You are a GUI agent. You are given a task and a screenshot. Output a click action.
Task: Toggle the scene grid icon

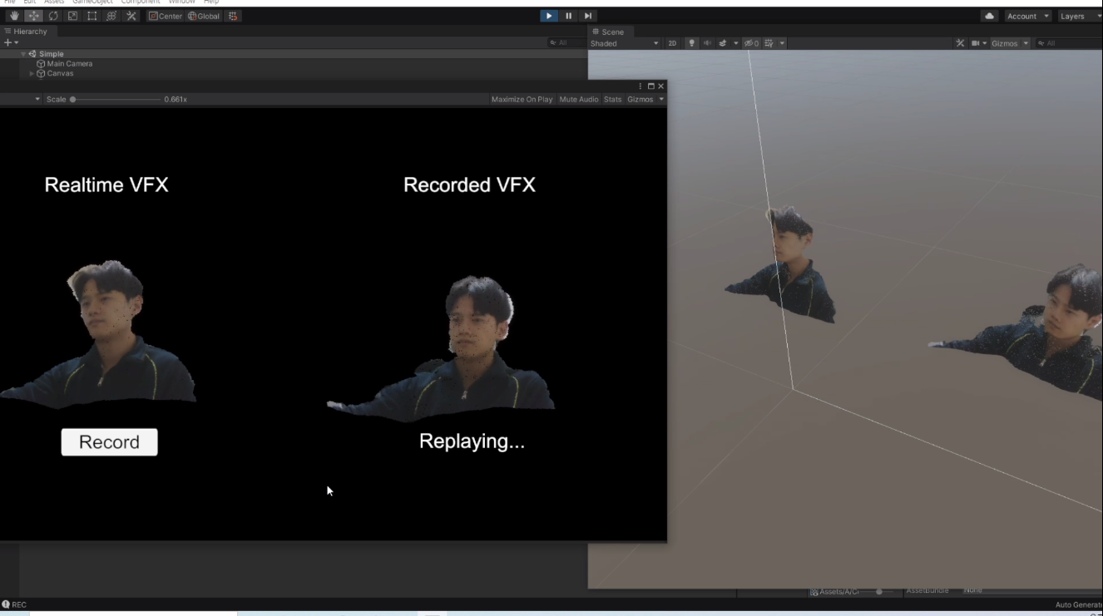click(769, 43)
